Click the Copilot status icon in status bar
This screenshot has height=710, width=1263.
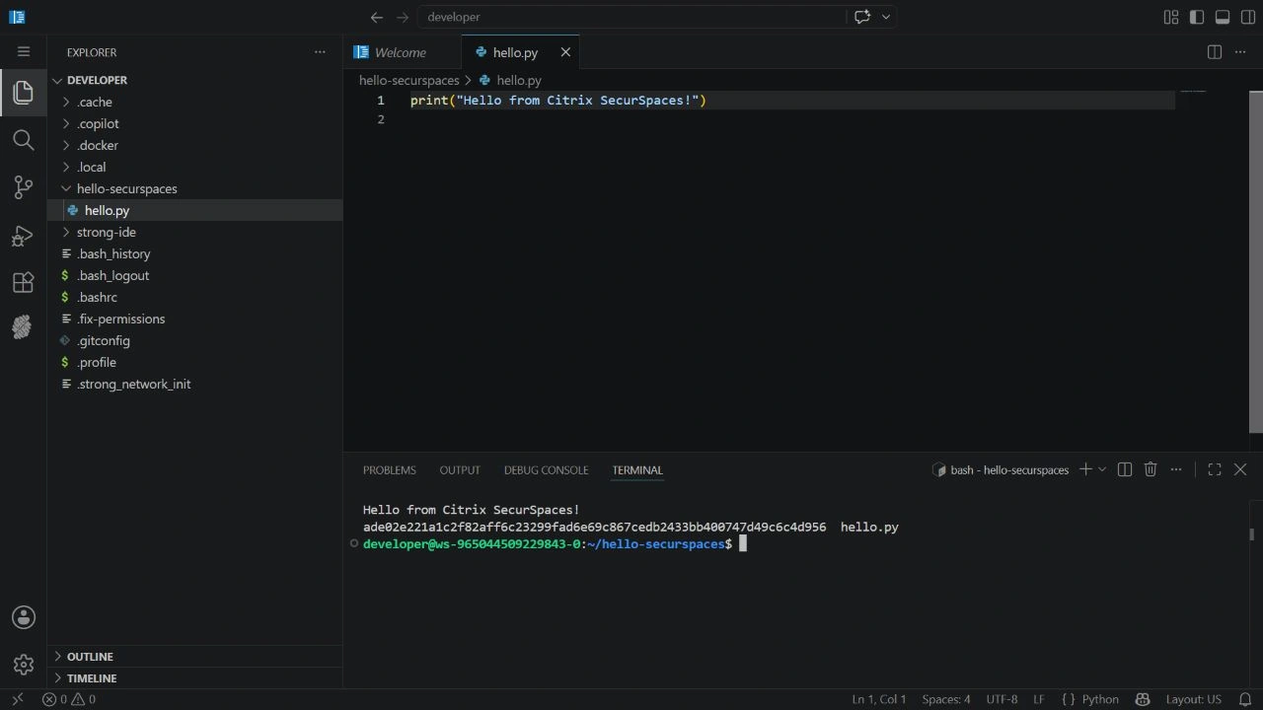pyautogui.click(x=1143, y=699)
